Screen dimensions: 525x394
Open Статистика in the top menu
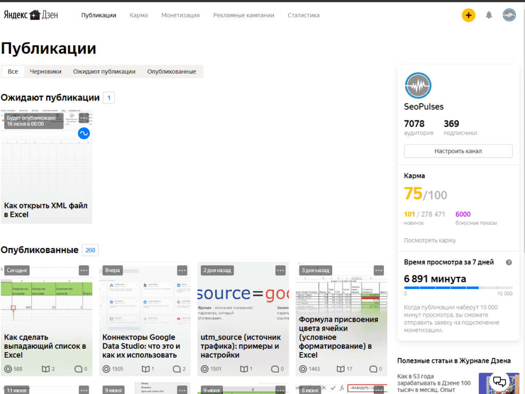pyautogui.click(x=304, y=15)
